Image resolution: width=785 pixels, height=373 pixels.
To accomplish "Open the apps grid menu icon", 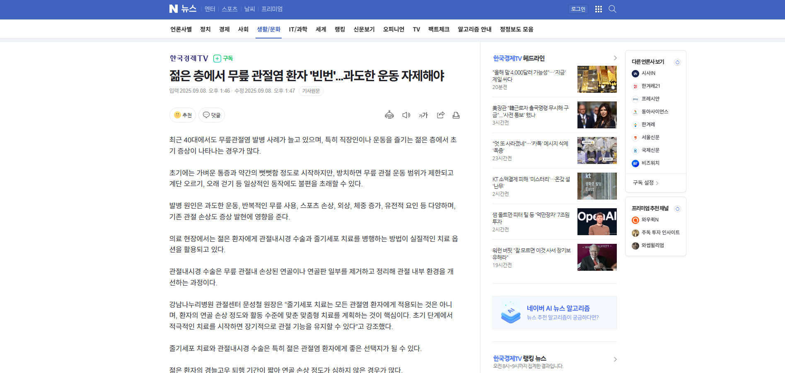I will click(598, 9).
